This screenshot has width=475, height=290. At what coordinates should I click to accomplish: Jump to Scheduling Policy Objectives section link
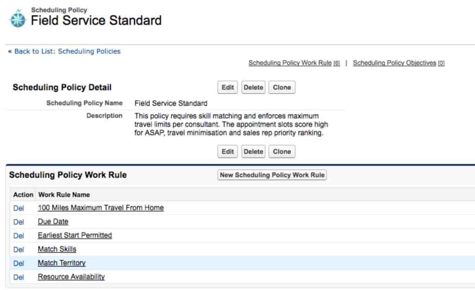coord(394,63)
